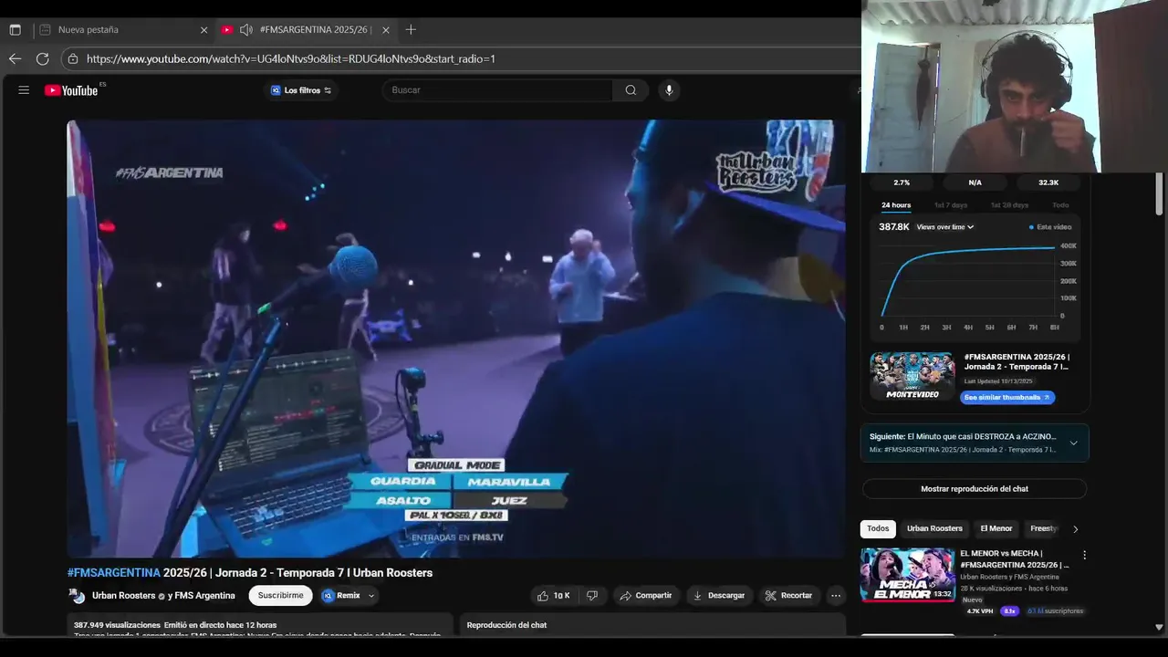This screenshot has height=657, width=1168.
Task: Click See similar thumbnails button
Action: tap(1007, 398)
